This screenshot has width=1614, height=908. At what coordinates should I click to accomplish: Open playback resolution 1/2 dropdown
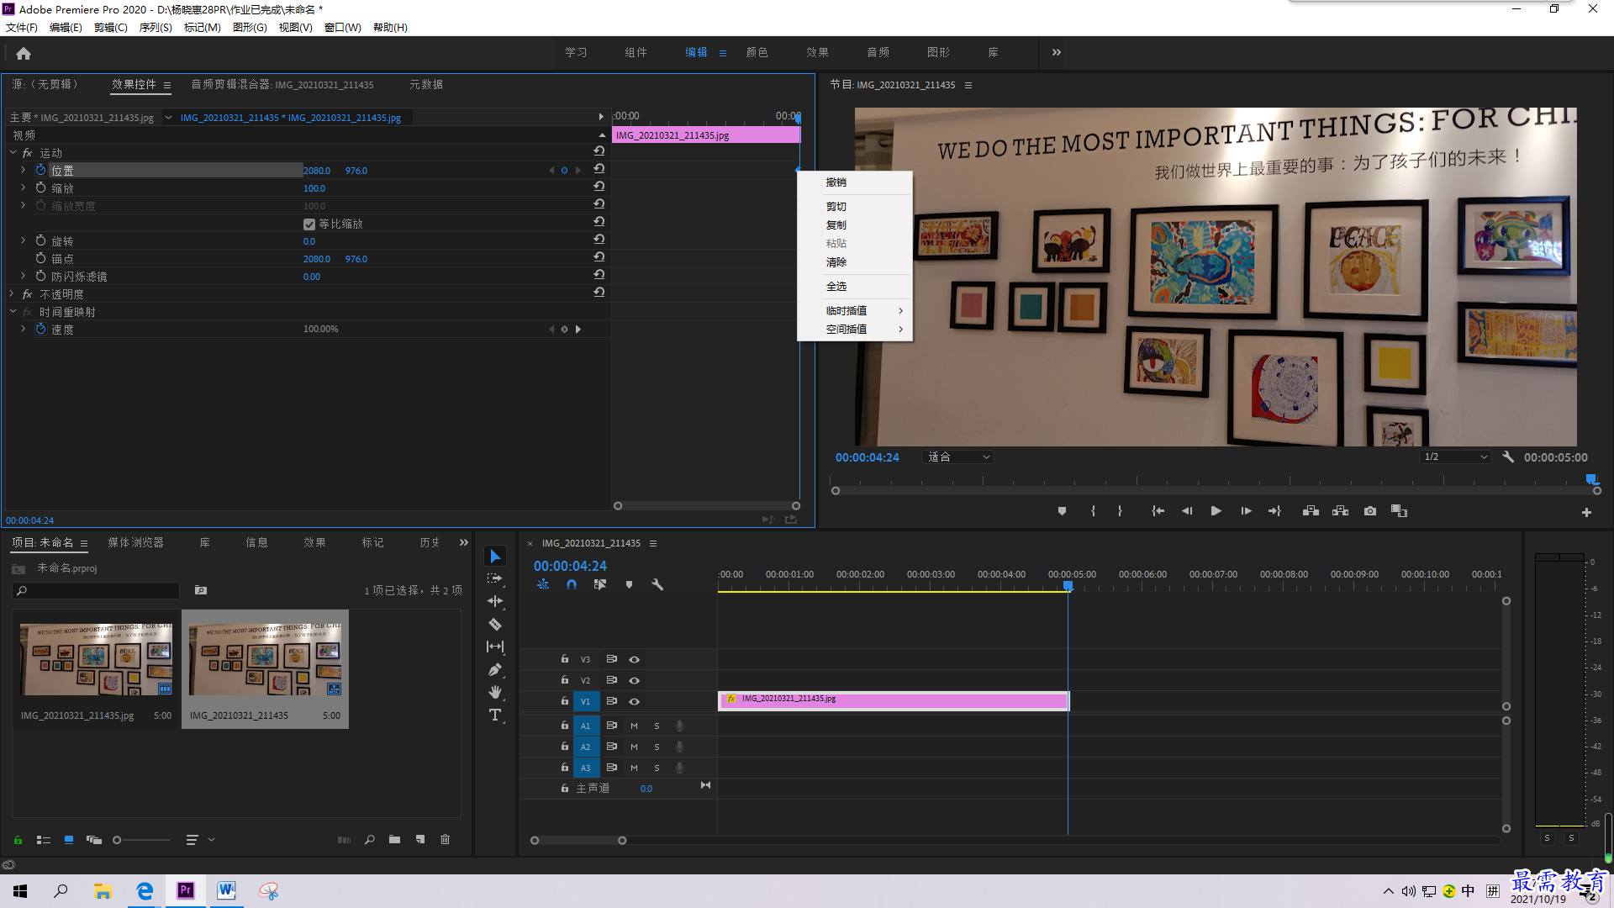point(1454,457)
